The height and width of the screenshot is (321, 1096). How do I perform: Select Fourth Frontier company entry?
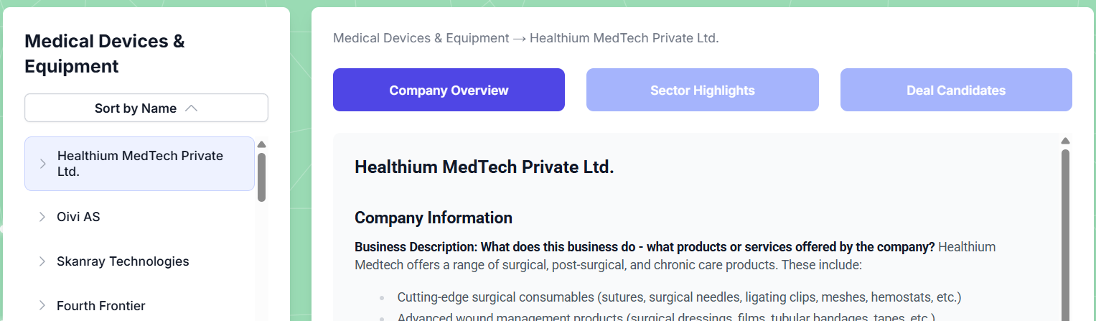(x=101, y=306)
